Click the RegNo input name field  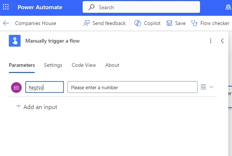[x=44, y=87]
